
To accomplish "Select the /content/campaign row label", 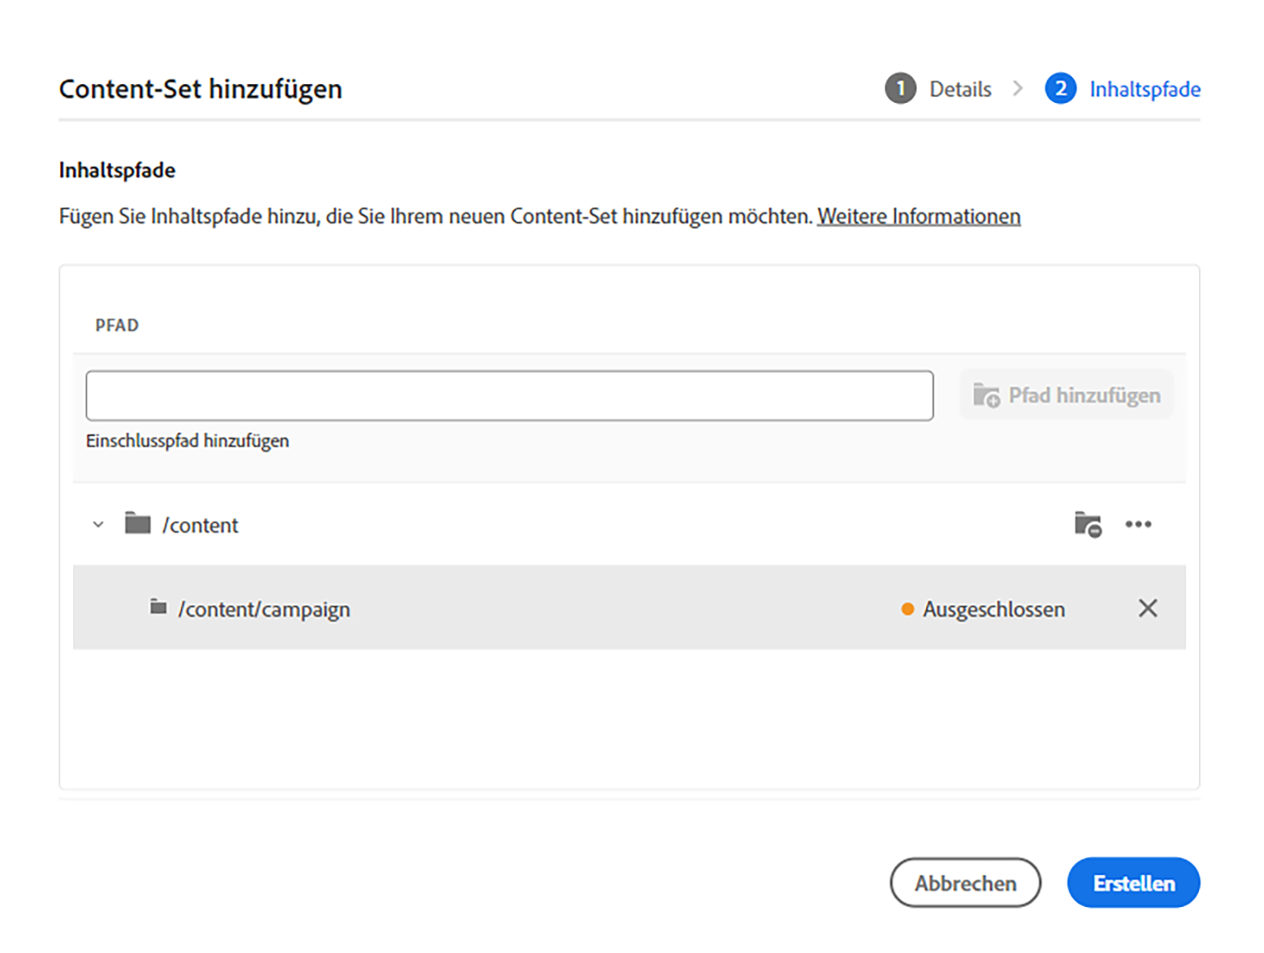I will 264,610.
